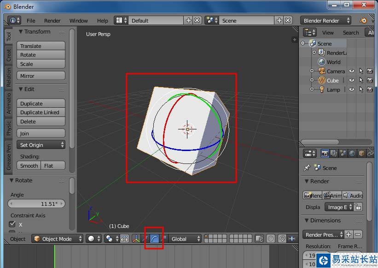Add a render preset with plus button
This screenshot has width=378, height=268.
349,234
